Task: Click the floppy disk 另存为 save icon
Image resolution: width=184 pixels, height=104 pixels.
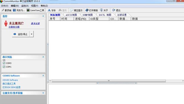Action: click(14, 10)
